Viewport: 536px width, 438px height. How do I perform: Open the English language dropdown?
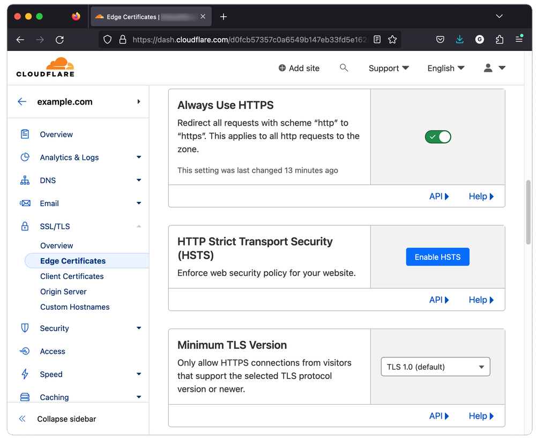pyautogui.click(x=445, y=68)
